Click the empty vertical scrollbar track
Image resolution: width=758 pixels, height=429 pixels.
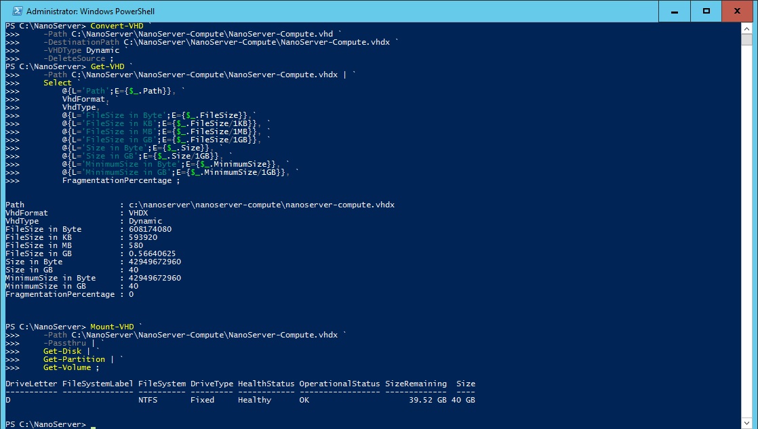[746, 231]
